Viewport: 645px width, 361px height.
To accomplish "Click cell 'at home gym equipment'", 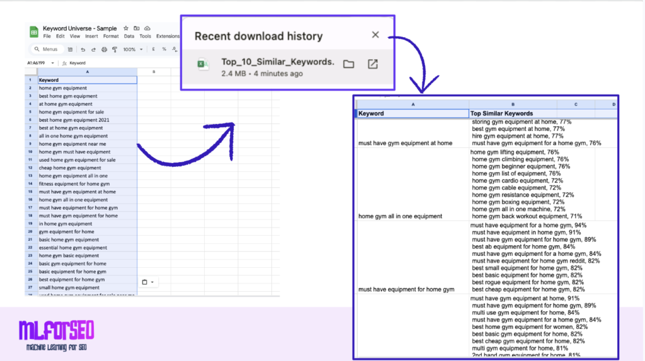I will pyautogui.click(x=87, y=104).
